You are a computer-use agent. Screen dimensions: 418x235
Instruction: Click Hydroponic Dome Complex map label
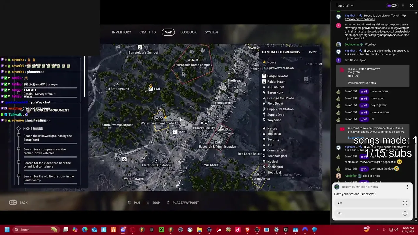pos(193,65)
